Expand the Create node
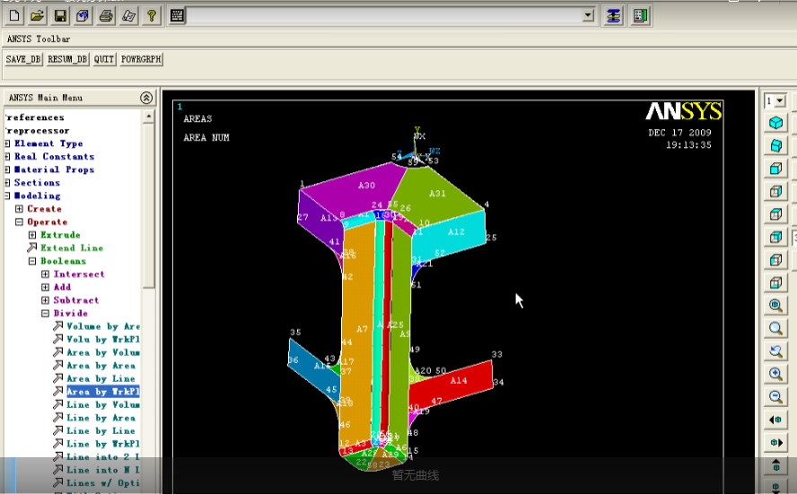797x494 pixels. 20,209
